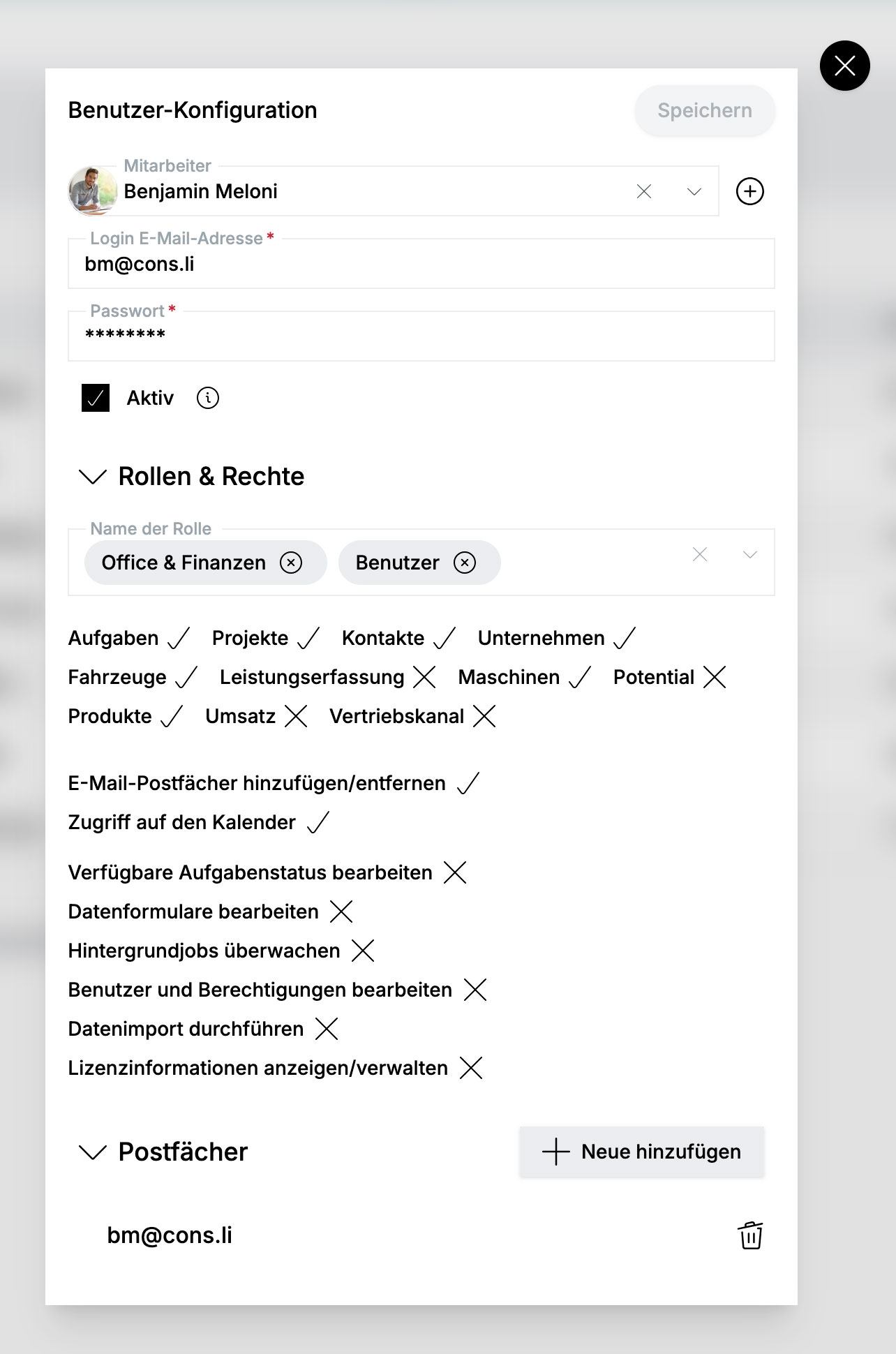Screen dimensions: 896x1354
Task: Toggle the Umsatz permission cross
Action: pyautogui.click(x=296, y=716)
